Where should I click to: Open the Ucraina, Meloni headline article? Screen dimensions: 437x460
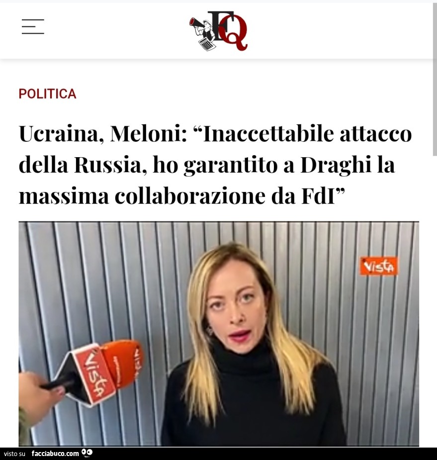click(x=216, y=165)
